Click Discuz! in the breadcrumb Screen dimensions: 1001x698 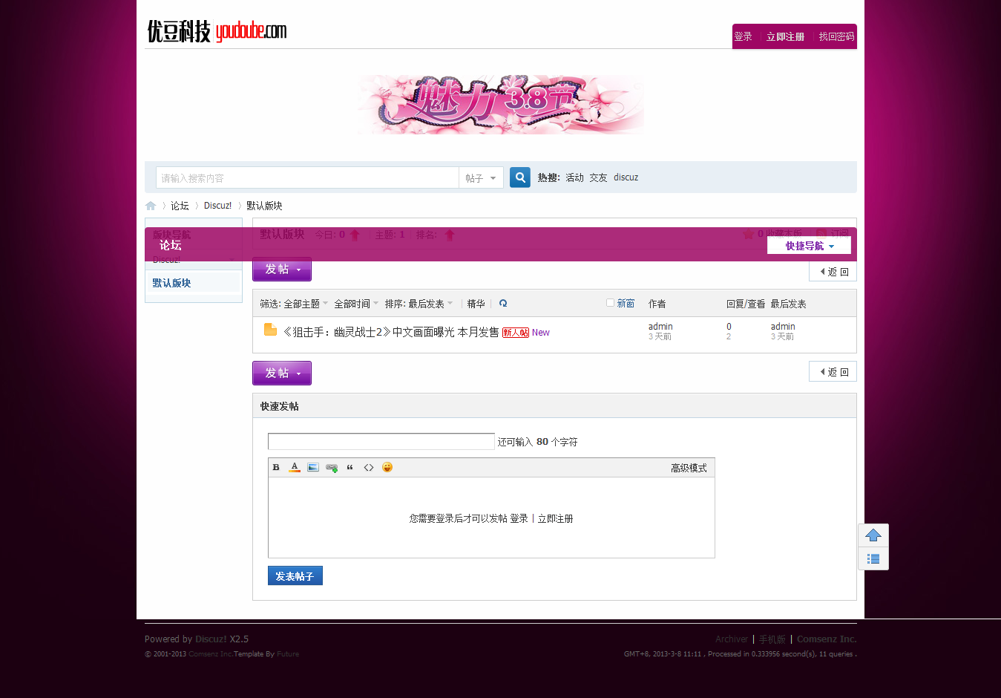(218, 206)
